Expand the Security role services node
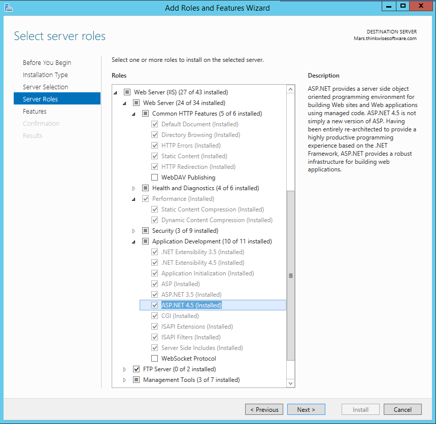This screenshot has height=424, width=436. pyautogui.click(x=134, y=231)
